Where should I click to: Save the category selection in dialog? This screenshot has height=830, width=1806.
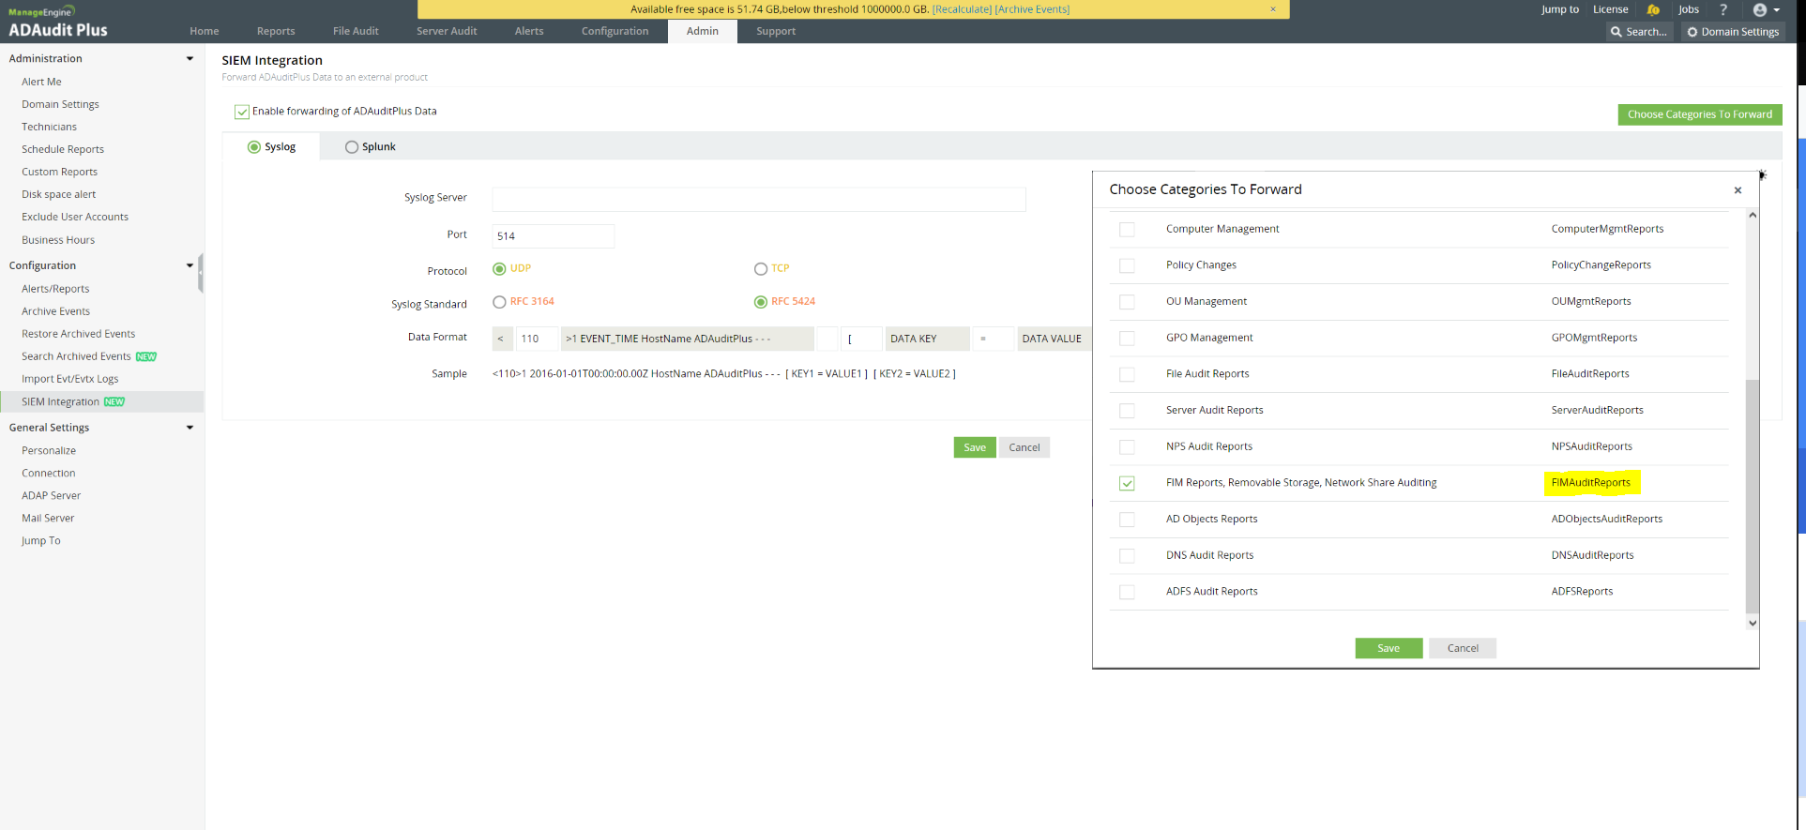1389,648
